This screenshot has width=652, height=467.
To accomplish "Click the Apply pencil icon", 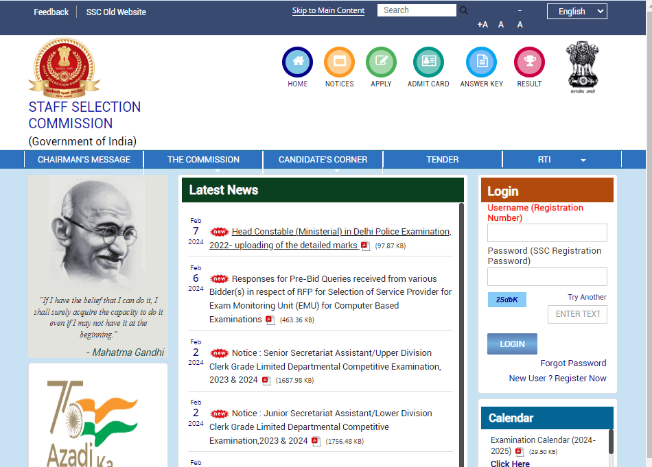I will 381,62.
